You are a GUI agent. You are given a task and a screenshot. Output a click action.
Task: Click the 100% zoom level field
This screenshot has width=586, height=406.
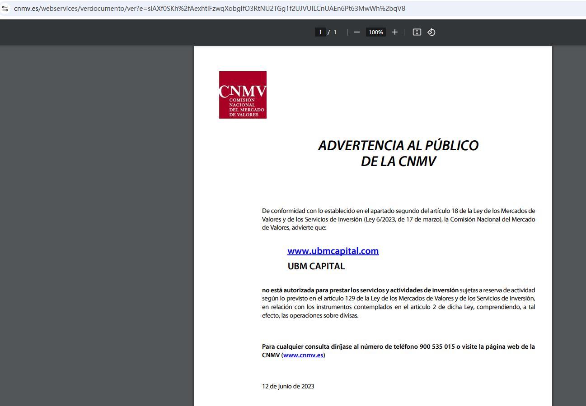pos(375,32)
